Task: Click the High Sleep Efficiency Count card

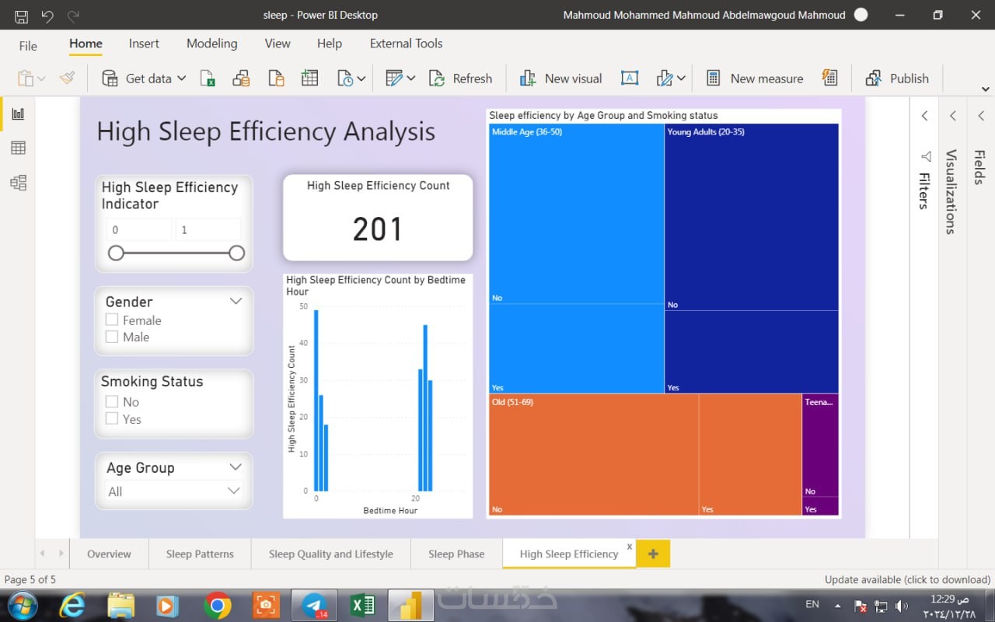Action: click(378, 217)
